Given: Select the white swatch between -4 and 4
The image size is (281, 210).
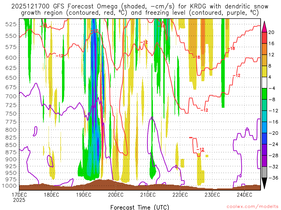Looking at the screenshot, I should (265, 83).
